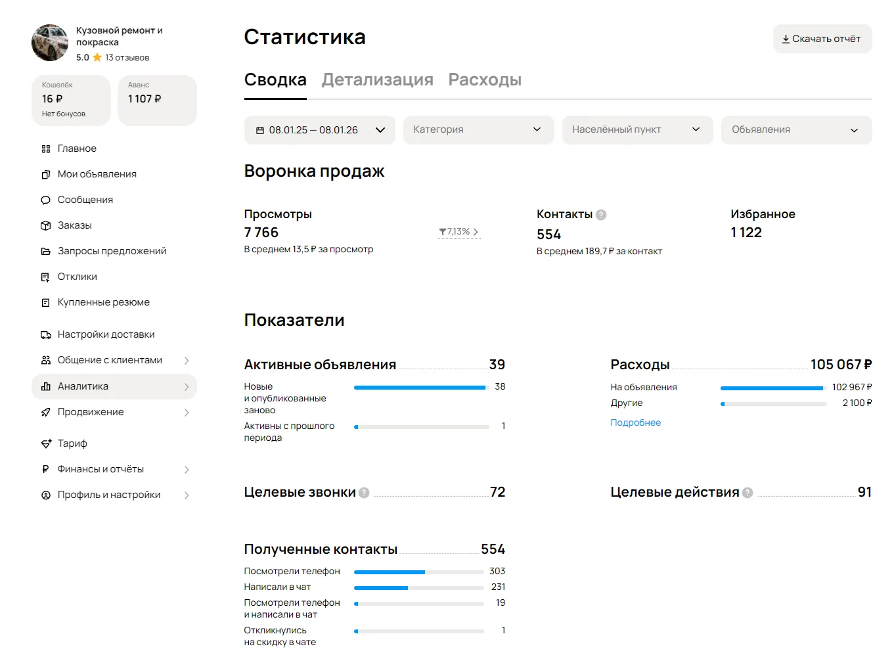This screenshot has width=894, height=657.
Task: Open the Аванс 1 107 ₽ card
Action: 157,100
